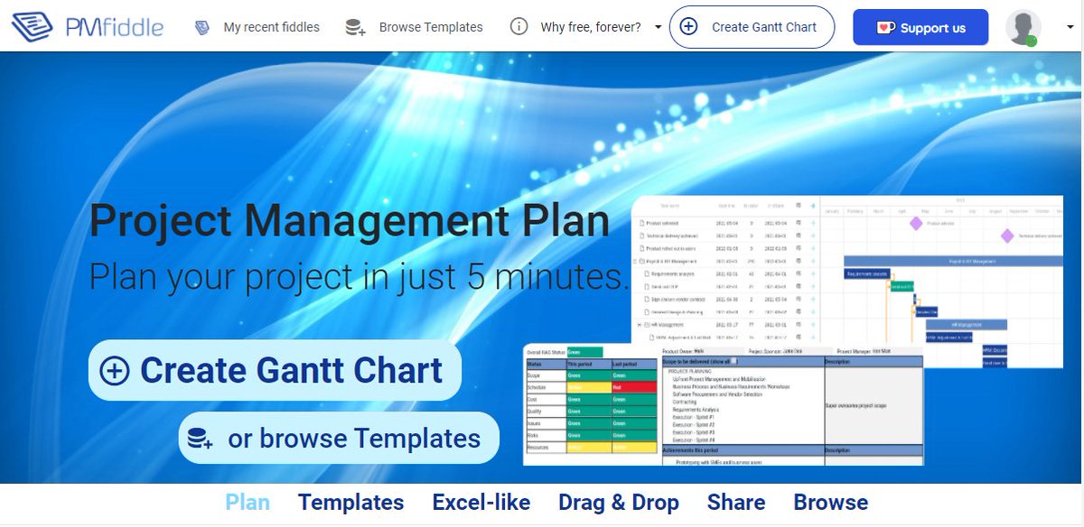Click the Browse Templates database icon
The height and width of the screenshot is (527, 1084).
click(x=355, y=28)
